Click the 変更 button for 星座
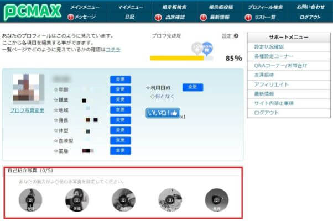The height and width of the screenshot is (222, 333). click(x=121, y=151)
